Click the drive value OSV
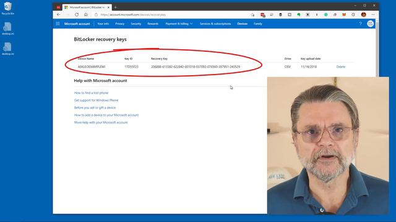This screenshot has width=396, height=222. [x=287, y=67]
